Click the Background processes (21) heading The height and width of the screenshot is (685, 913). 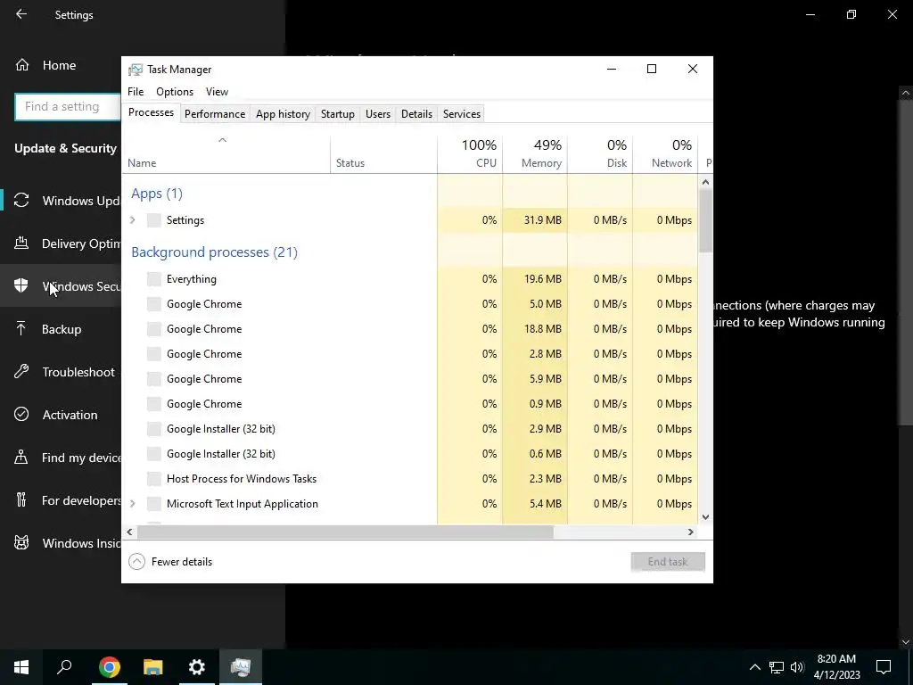(214, 252)
